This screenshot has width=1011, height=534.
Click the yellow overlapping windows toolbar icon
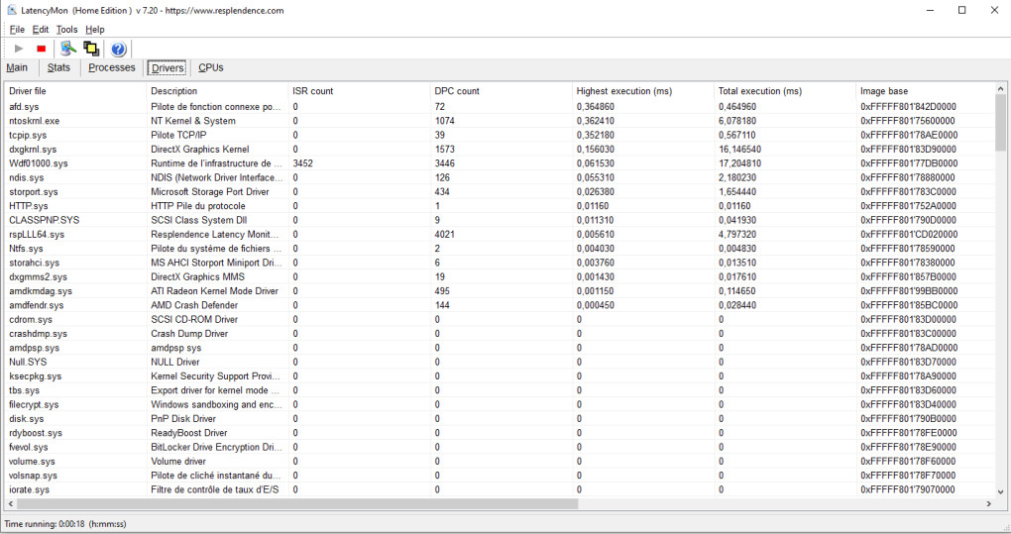coord(91,49)
